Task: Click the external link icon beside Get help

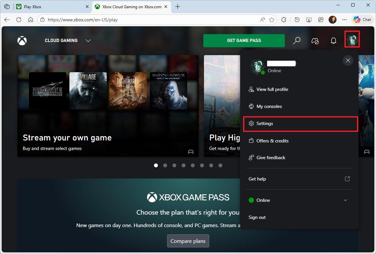Action: click(x=347, y=179)
